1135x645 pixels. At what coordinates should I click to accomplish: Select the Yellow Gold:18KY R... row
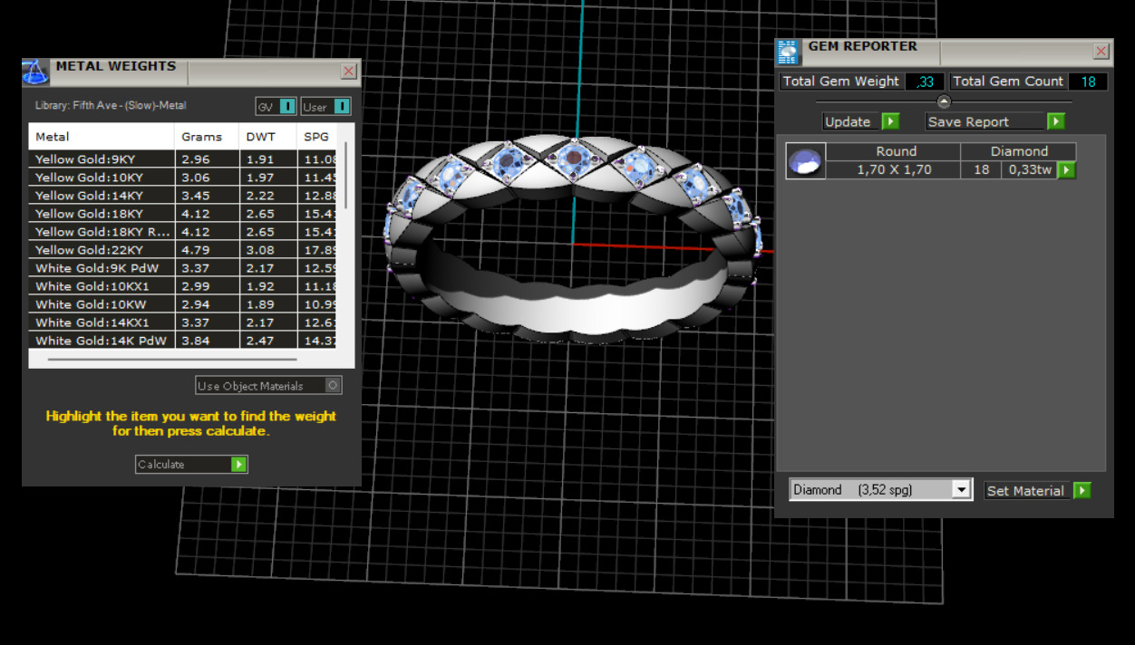click(182, 232)
